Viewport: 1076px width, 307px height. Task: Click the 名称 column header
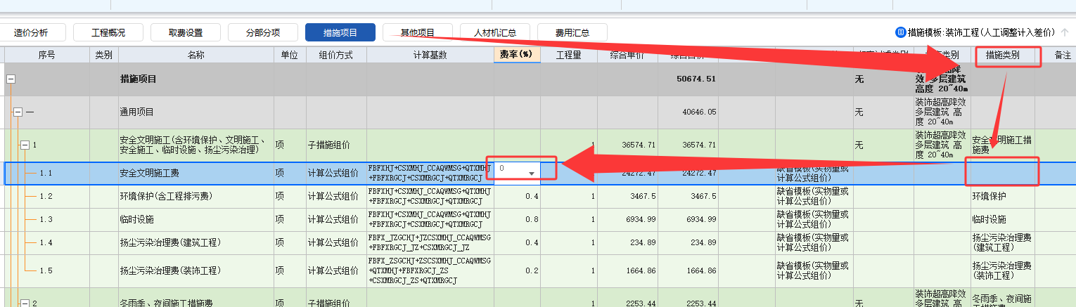196,55
